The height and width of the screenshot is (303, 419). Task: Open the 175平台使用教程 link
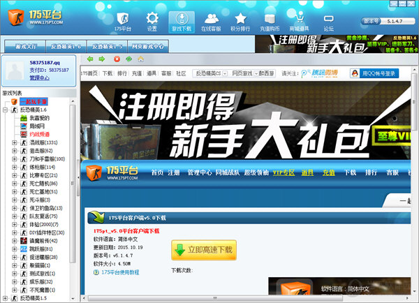click(120, 272)
